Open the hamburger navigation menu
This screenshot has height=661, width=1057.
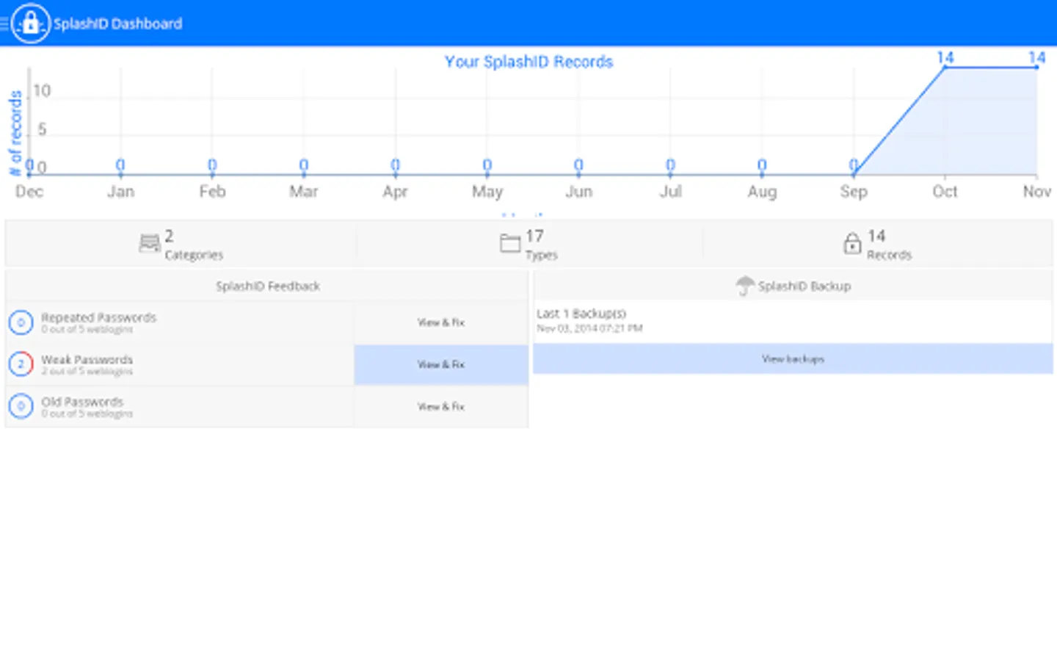click(x=4, y=24)
